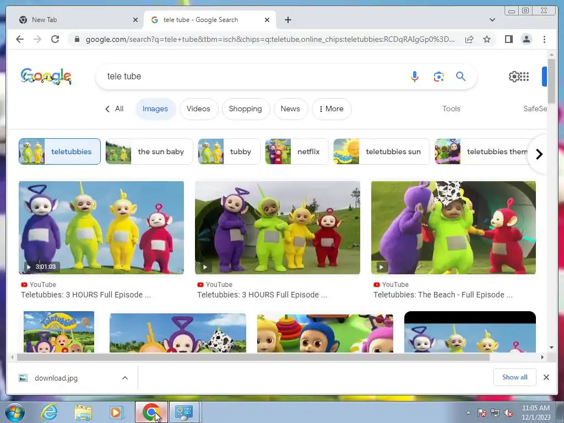Select tele tube Google Search tab
This screenshot has width=564, height=423.
[x=210, y=20]
